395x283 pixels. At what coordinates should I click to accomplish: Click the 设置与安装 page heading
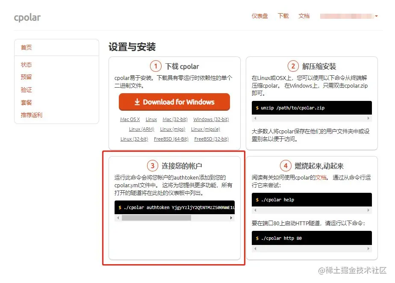pyautogui.click(x=132, y=47)
